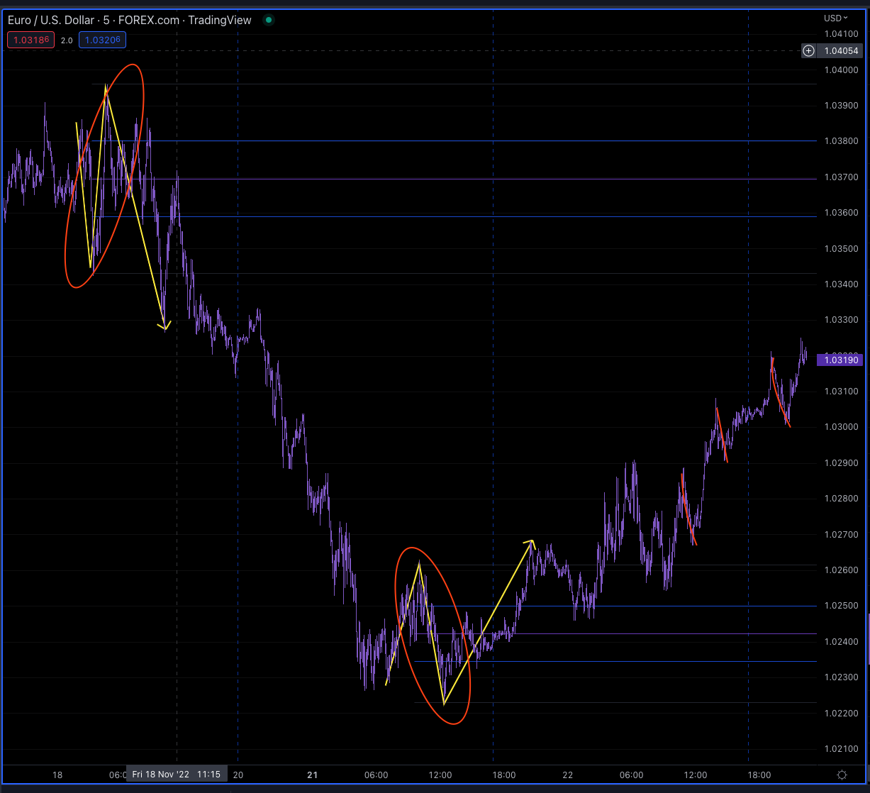Click the 1.02700 price axis label
The height and width of the screenshot is (793, 870).
pos(842,534)
